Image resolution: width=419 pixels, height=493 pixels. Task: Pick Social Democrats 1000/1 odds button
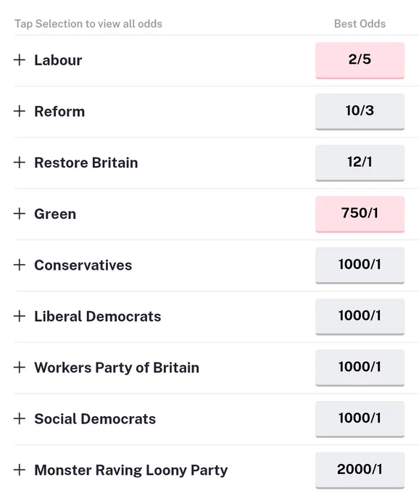click(x=360, y=419)
